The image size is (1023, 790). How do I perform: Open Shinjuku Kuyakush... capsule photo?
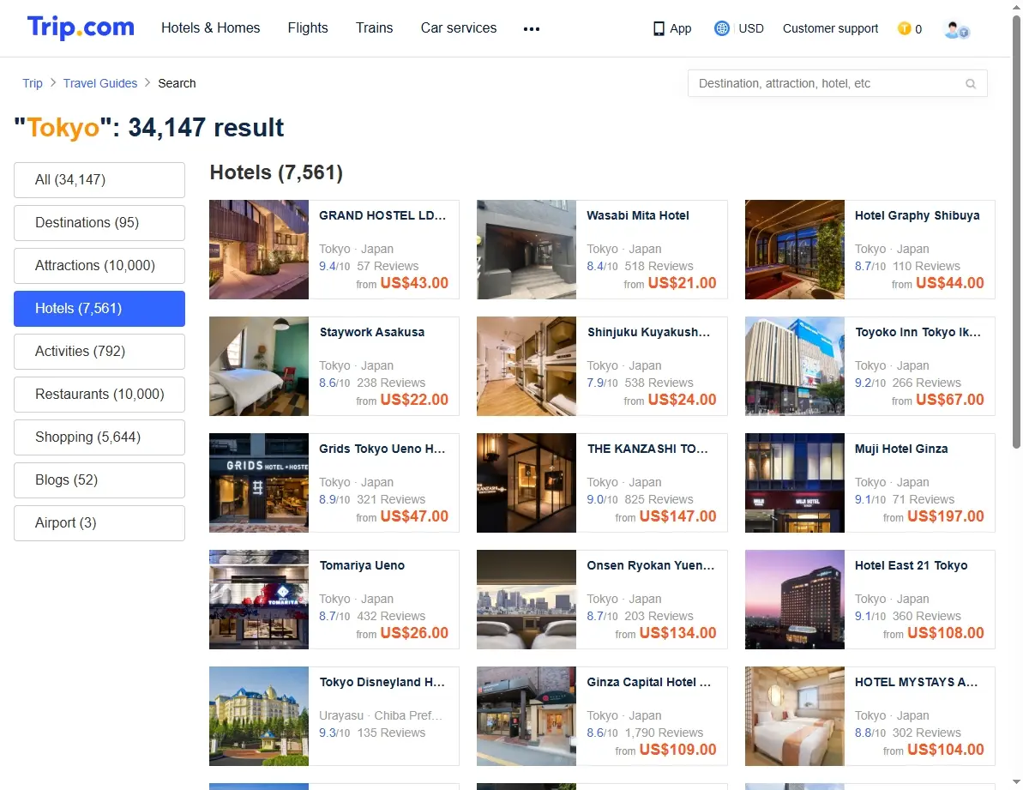tap(527, 366)
